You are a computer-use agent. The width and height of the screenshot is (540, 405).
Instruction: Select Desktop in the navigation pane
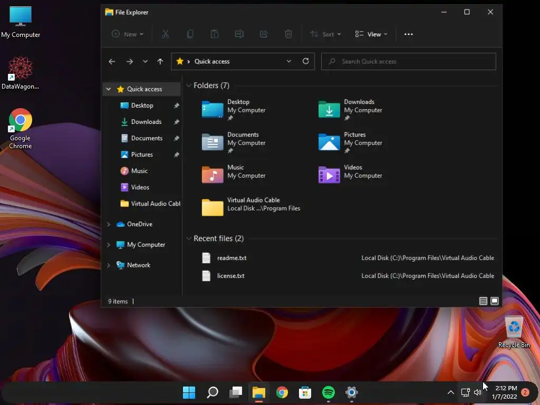142,105
